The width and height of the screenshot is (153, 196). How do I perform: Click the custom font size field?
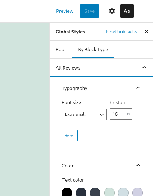[121, 114]
